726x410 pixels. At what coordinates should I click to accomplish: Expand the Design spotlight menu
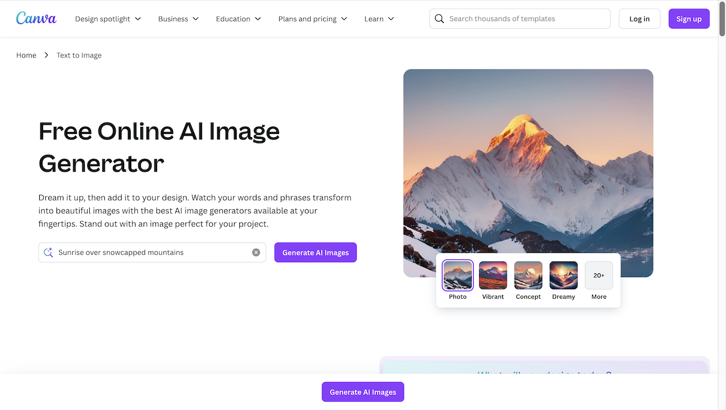pyautogui.click(x=108, y=19)
